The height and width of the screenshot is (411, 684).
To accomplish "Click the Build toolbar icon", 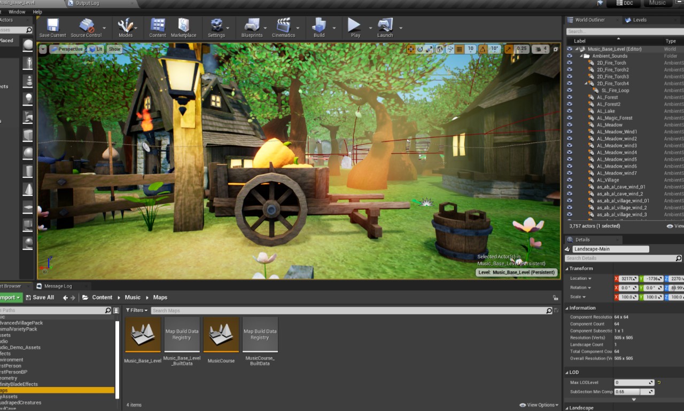I will click(x=319, y=26).
